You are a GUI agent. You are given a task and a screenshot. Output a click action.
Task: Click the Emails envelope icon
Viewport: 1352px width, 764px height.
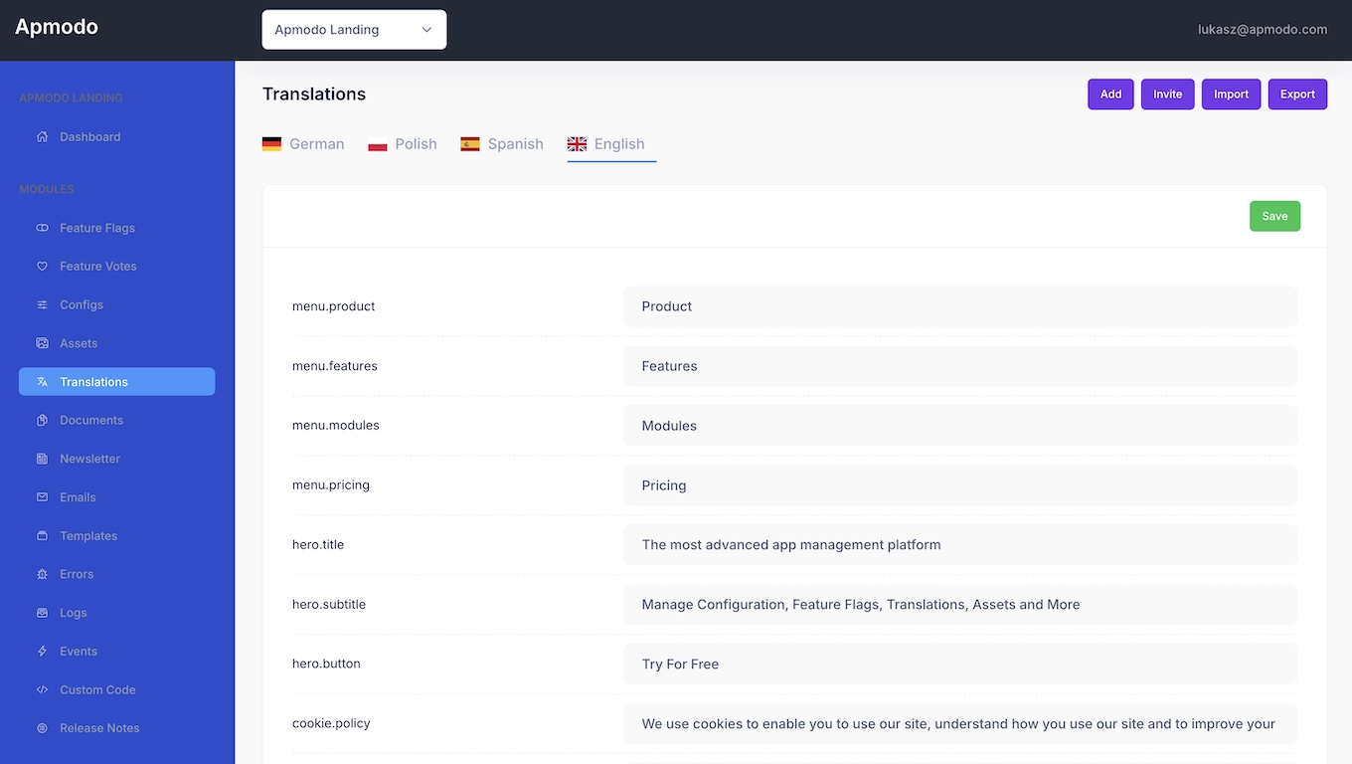42,497
